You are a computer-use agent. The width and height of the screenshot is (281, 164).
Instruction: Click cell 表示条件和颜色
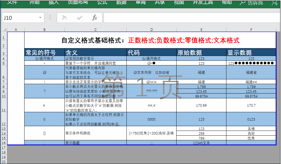pyautogui.click(x=96, y=133)
